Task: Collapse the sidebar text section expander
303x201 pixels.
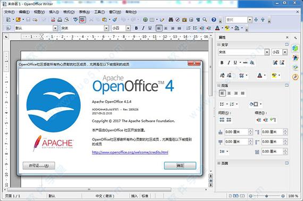Action: point(219,45)
